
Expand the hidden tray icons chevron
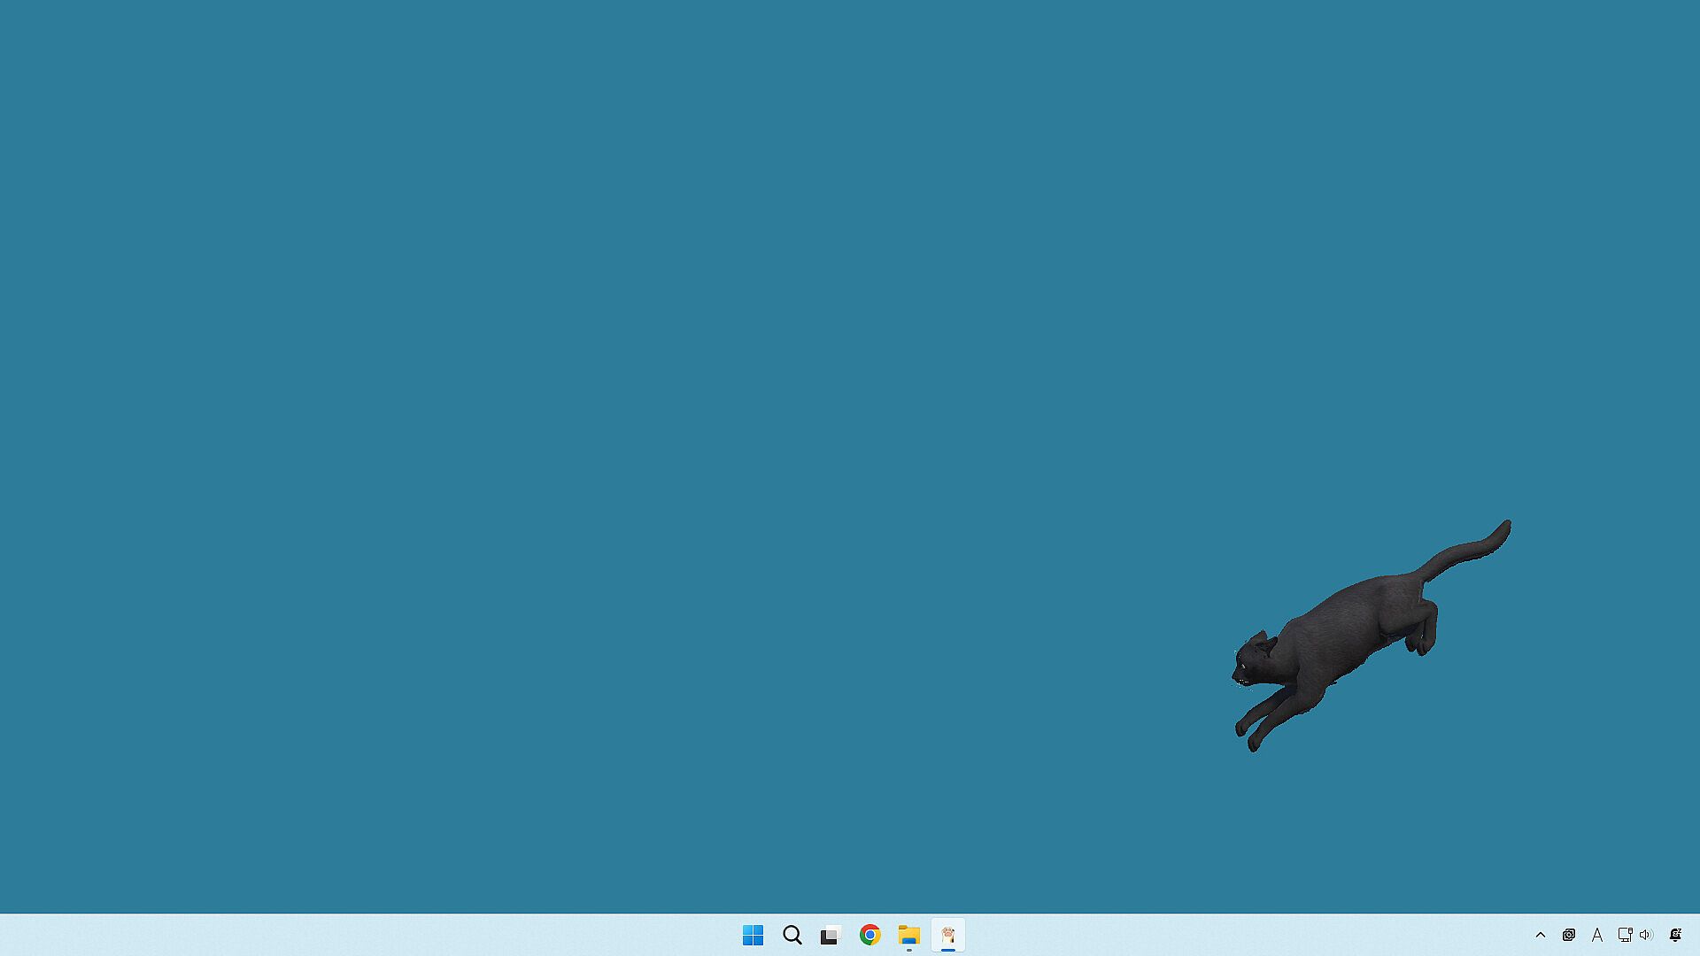1540,935
